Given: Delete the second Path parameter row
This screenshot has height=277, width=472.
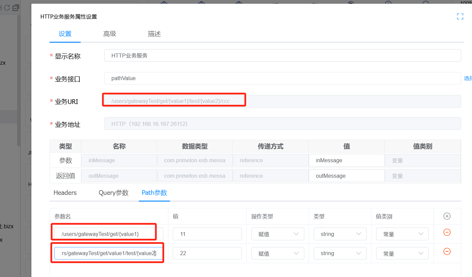Looking at the screenshot, I should [x=447, y=251].
